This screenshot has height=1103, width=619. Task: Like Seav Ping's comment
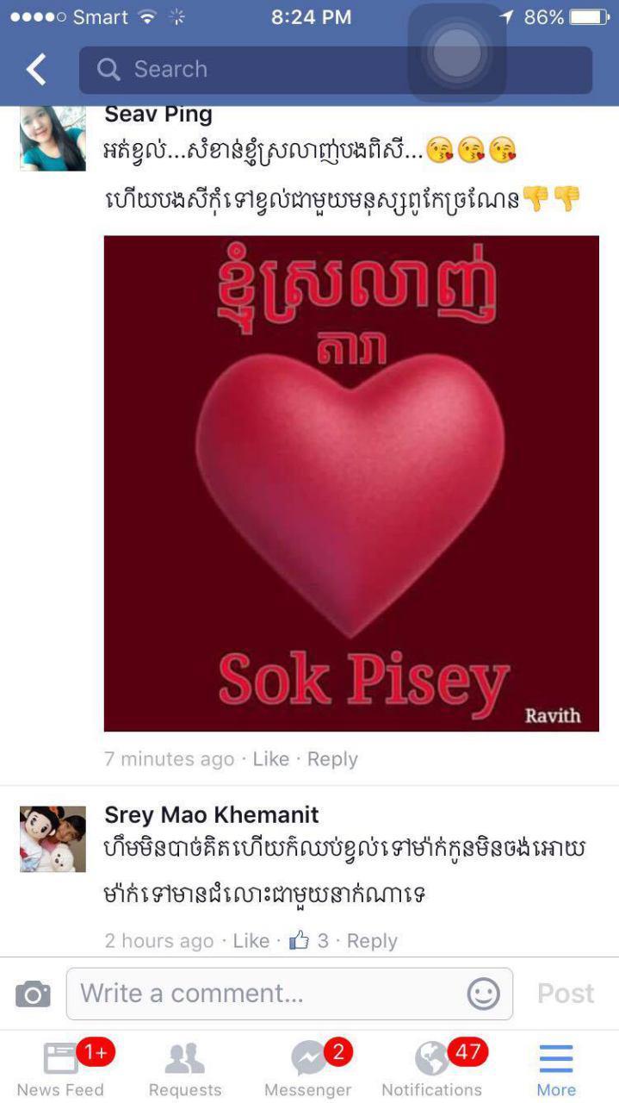click(x=270, y=759)
